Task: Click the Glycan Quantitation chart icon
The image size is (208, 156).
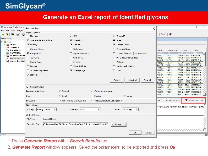Action: pos(8,61)
